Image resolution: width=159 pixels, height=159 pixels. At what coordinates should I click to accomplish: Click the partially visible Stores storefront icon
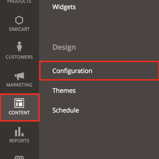(19, 157)
